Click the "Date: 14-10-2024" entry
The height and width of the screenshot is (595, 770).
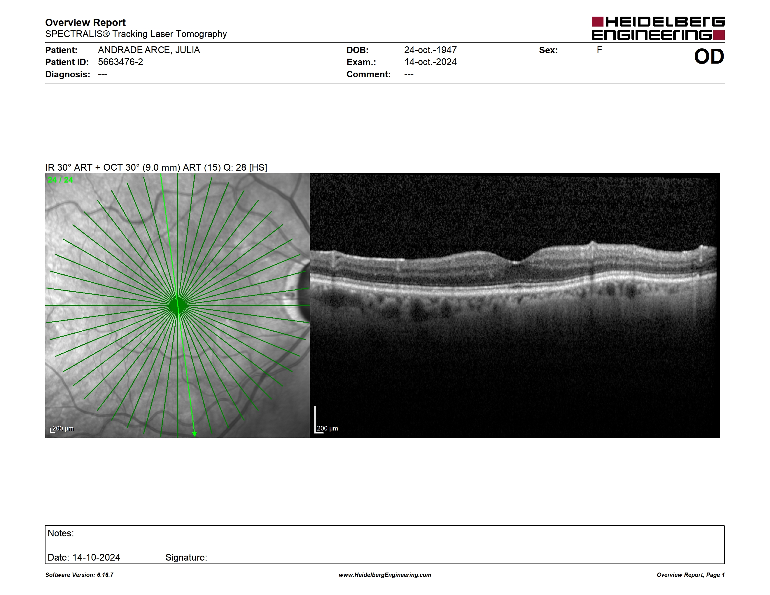tap(84, 557)
